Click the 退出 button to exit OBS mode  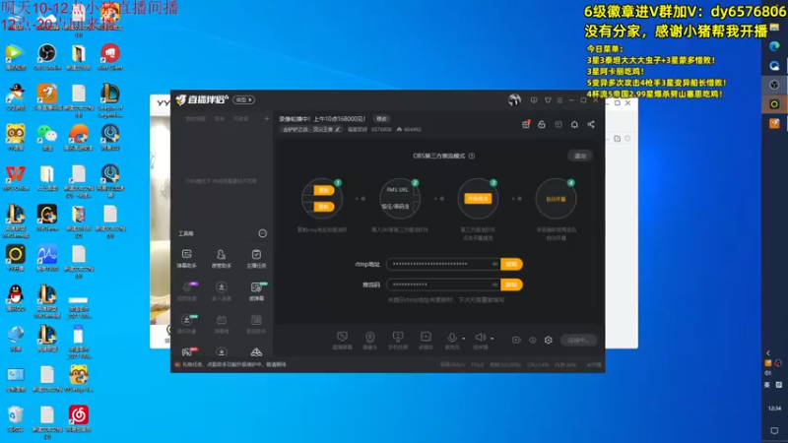coord(580,156)
